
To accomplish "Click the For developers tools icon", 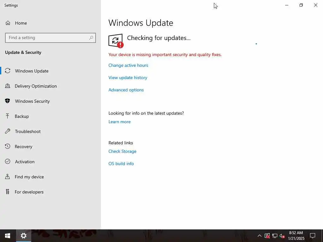I will [x=8, y=192].
